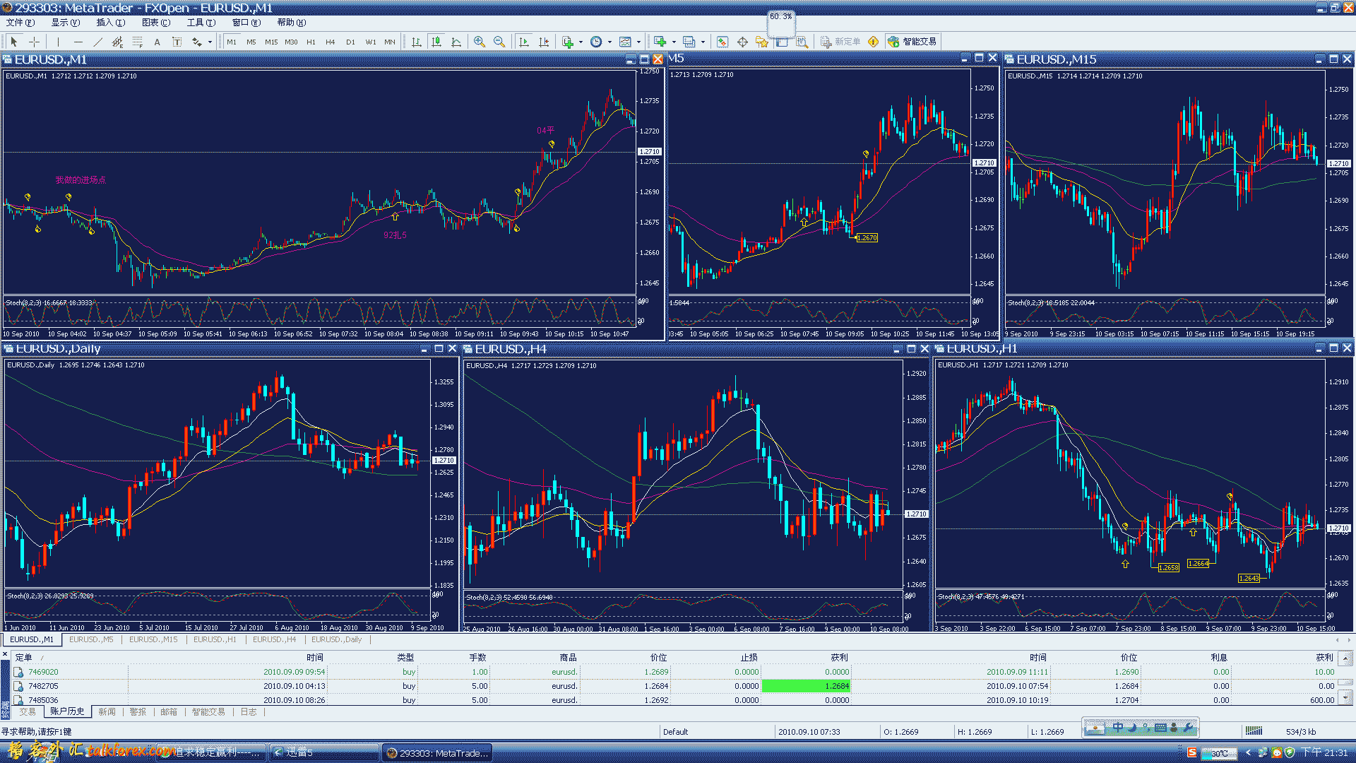Select the text 'A' tool
1356x763 pixels.
coord(157,42)
